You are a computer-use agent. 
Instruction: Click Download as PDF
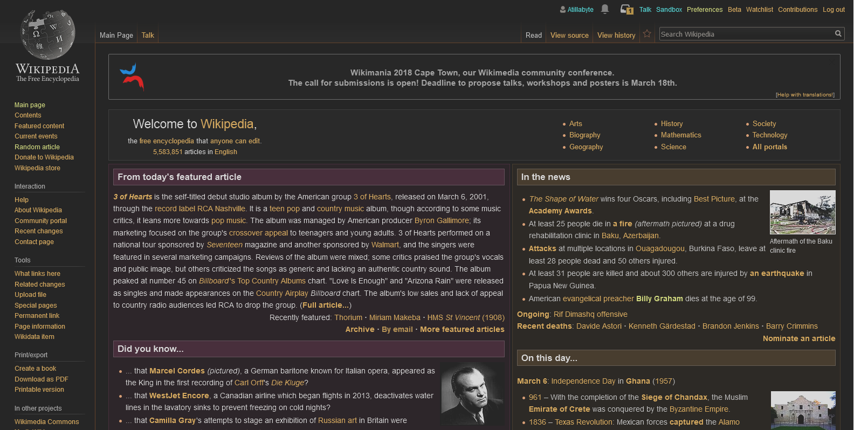42,379
